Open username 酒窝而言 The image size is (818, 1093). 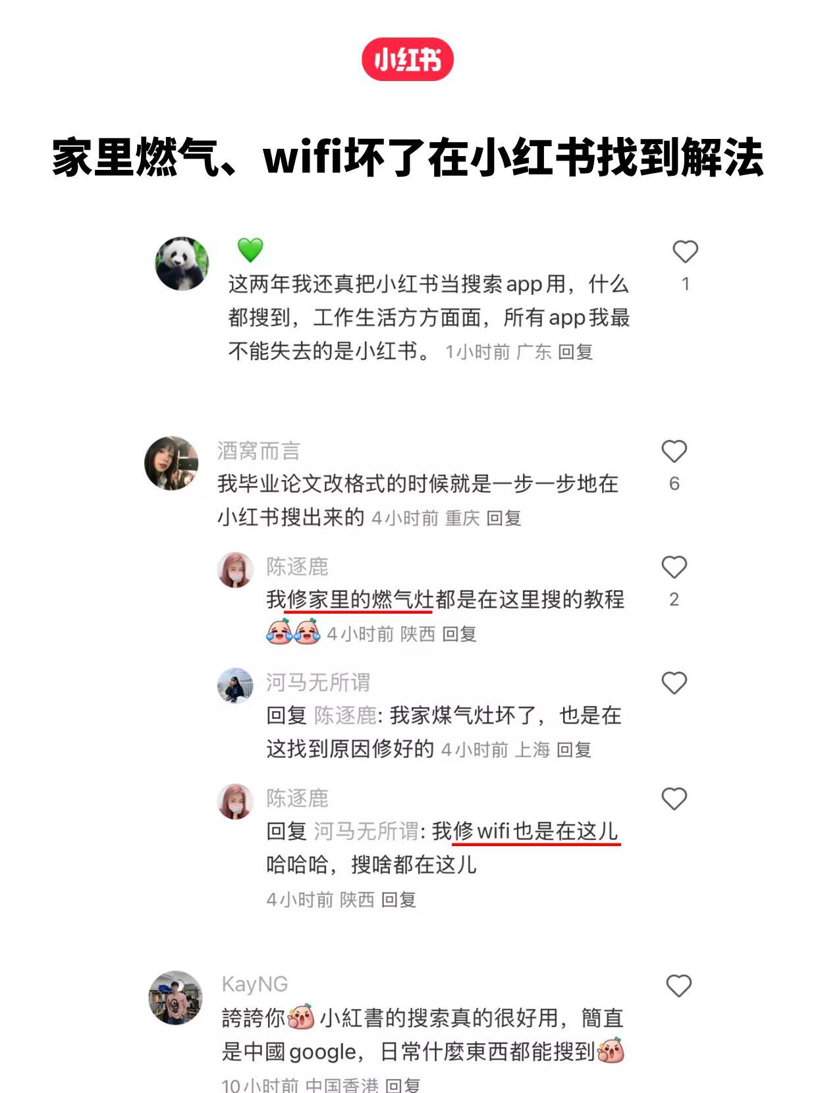pyautogui.click(x=259, y=451)
